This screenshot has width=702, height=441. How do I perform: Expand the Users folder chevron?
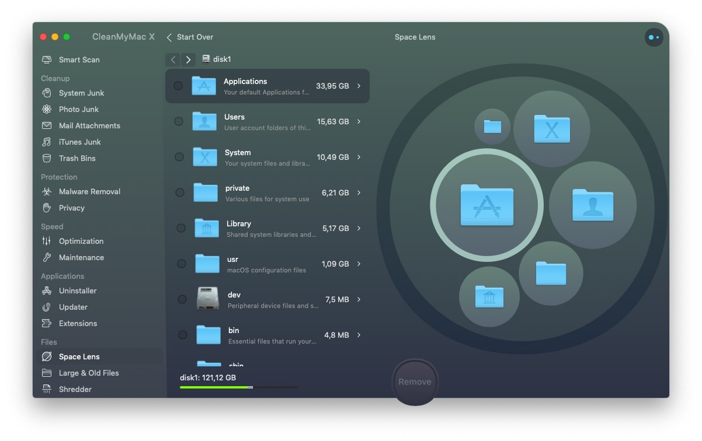(359, 121)
